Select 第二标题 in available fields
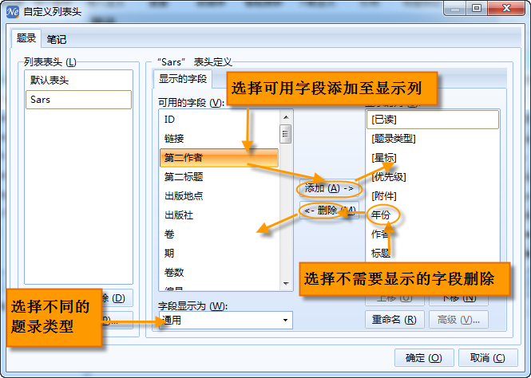This screenshot has width=531, height=378. [x=219, y=176]
